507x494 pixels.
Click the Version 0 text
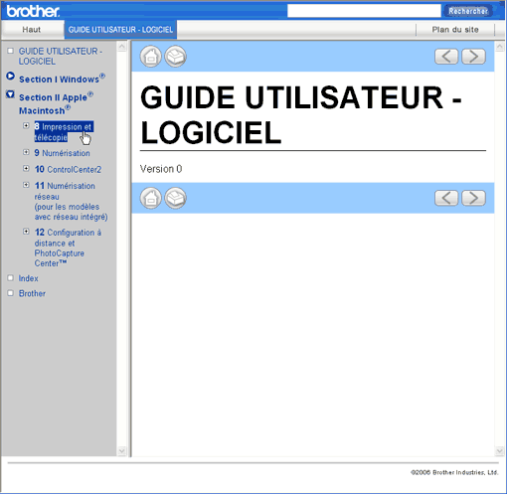tap(161, 169)
